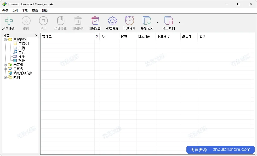Open 计划任务 clock icon
257x156 pixels.
click(x=129, y=21)
